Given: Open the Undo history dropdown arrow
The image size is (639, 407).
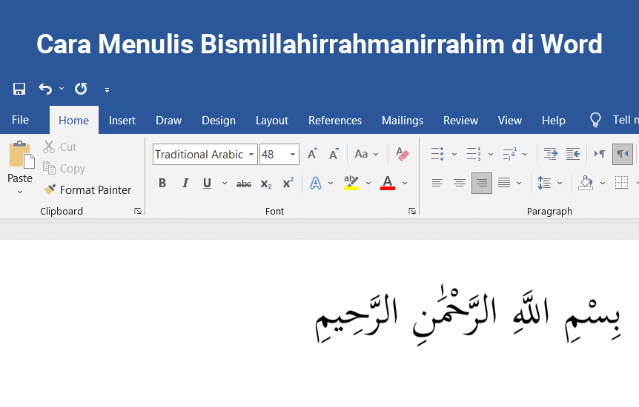Looking at the screenshot, I should (62, 88).
